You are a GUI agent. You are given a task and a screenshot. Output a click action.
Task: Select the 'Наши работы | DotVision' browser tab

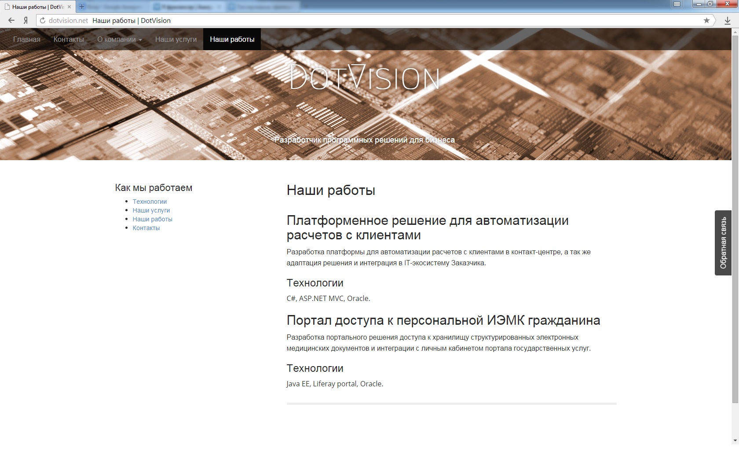pyautogui.click(x=37, y=7)
